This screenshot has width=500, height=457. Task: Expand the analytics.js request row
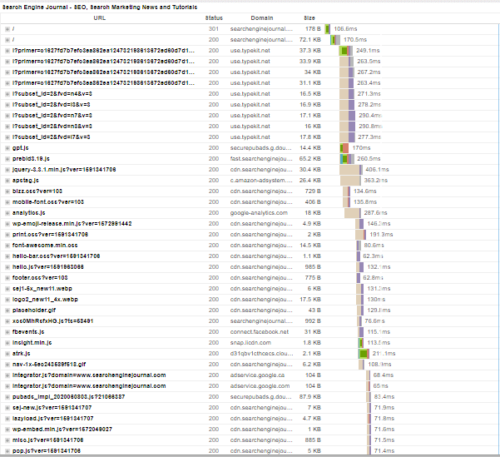(x=7, y=213)
